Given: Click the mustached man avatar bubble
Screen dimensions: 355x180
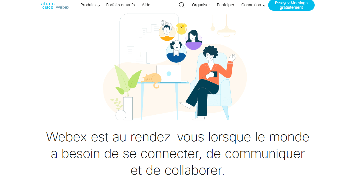Looking at the screenshot, I should [176, 51].
